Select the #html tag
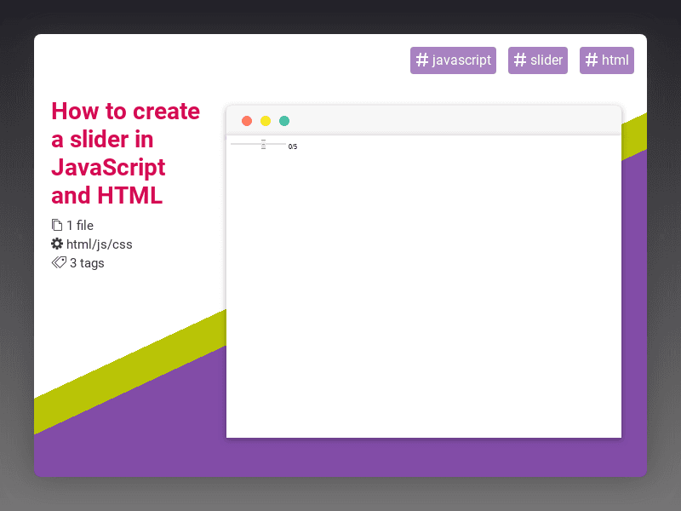Viewport: 681px width, 511px height. [607, 60]
